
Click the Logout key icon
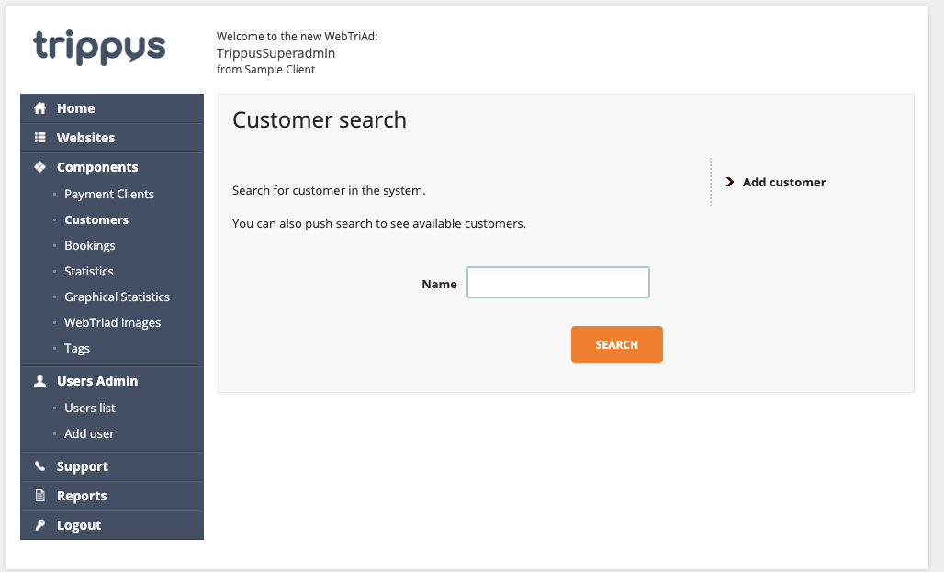point(39,525)
